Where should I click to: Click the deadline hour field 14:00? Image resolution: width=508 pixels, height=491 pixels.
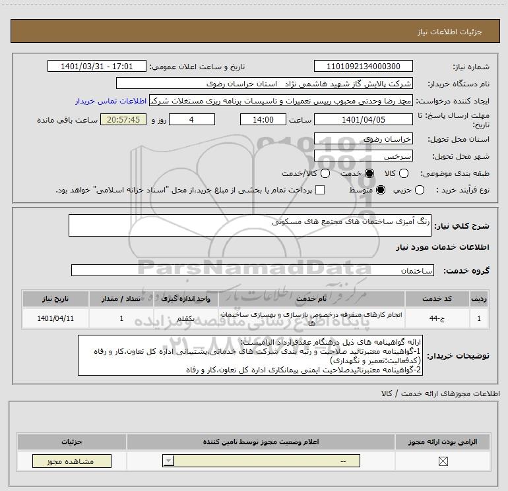pyautogui.click(x=263, y=119)
